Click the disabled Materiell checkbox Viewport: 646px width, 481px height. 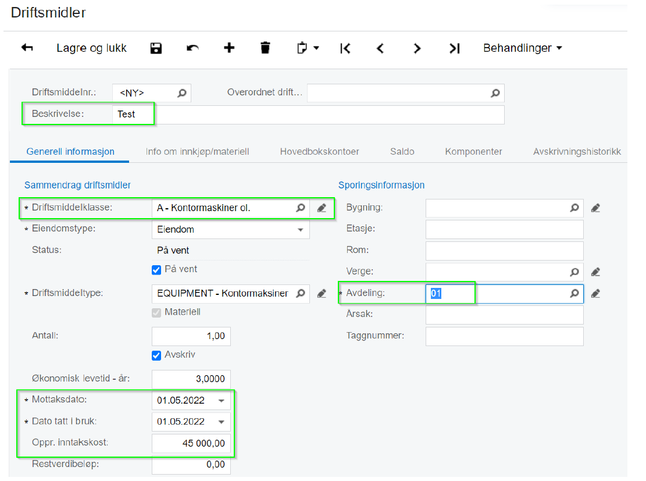tap(156, 312)
